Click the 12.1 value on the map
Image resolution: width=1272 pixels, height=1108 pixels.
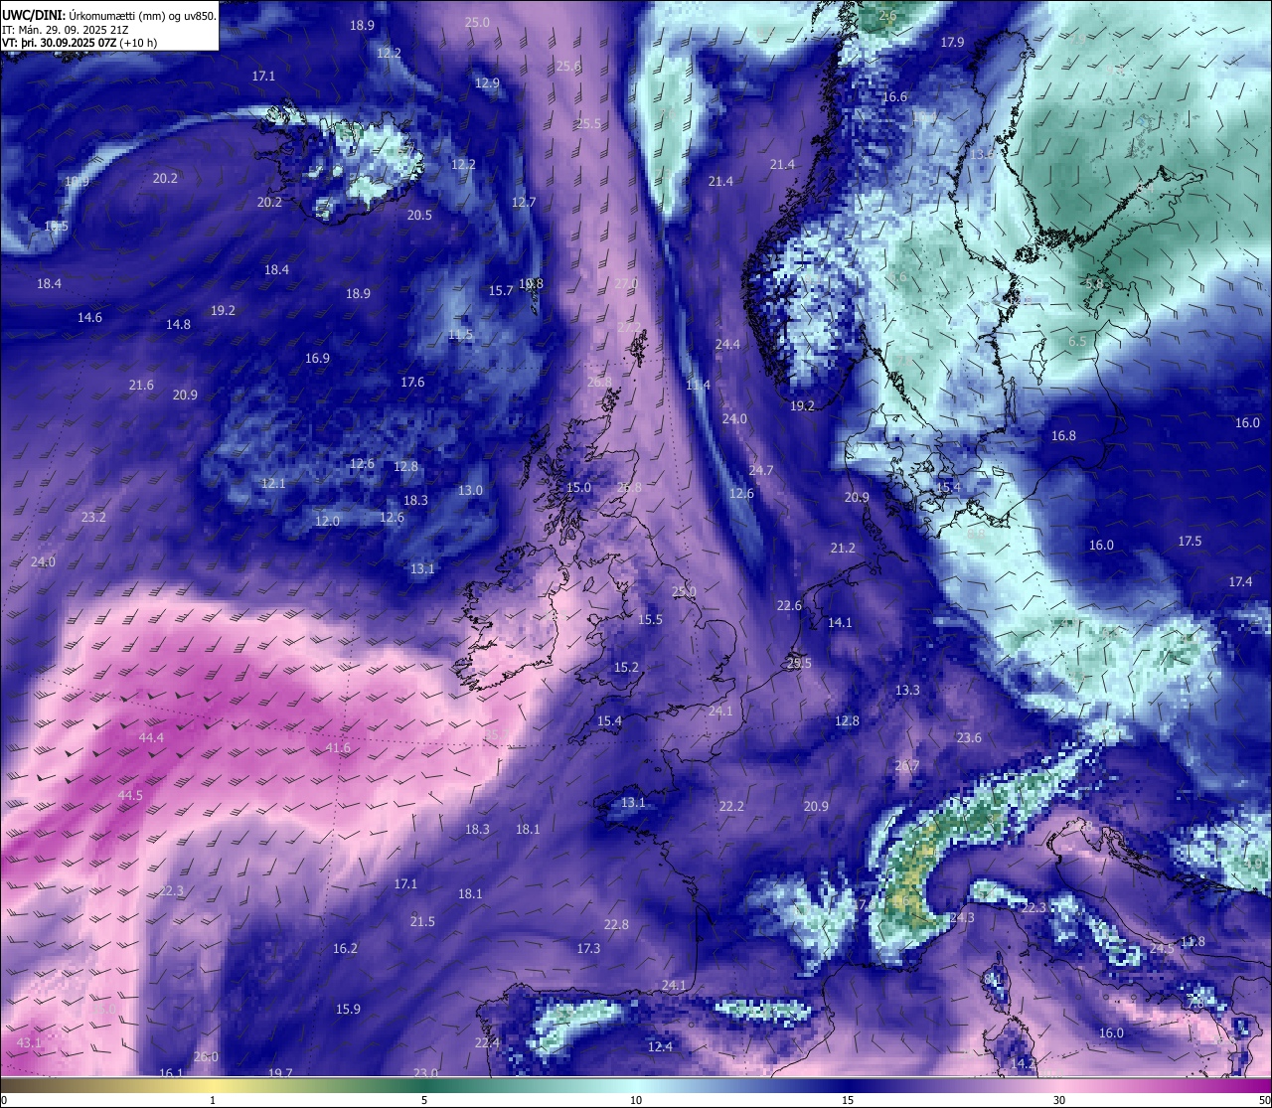point(273,483)
